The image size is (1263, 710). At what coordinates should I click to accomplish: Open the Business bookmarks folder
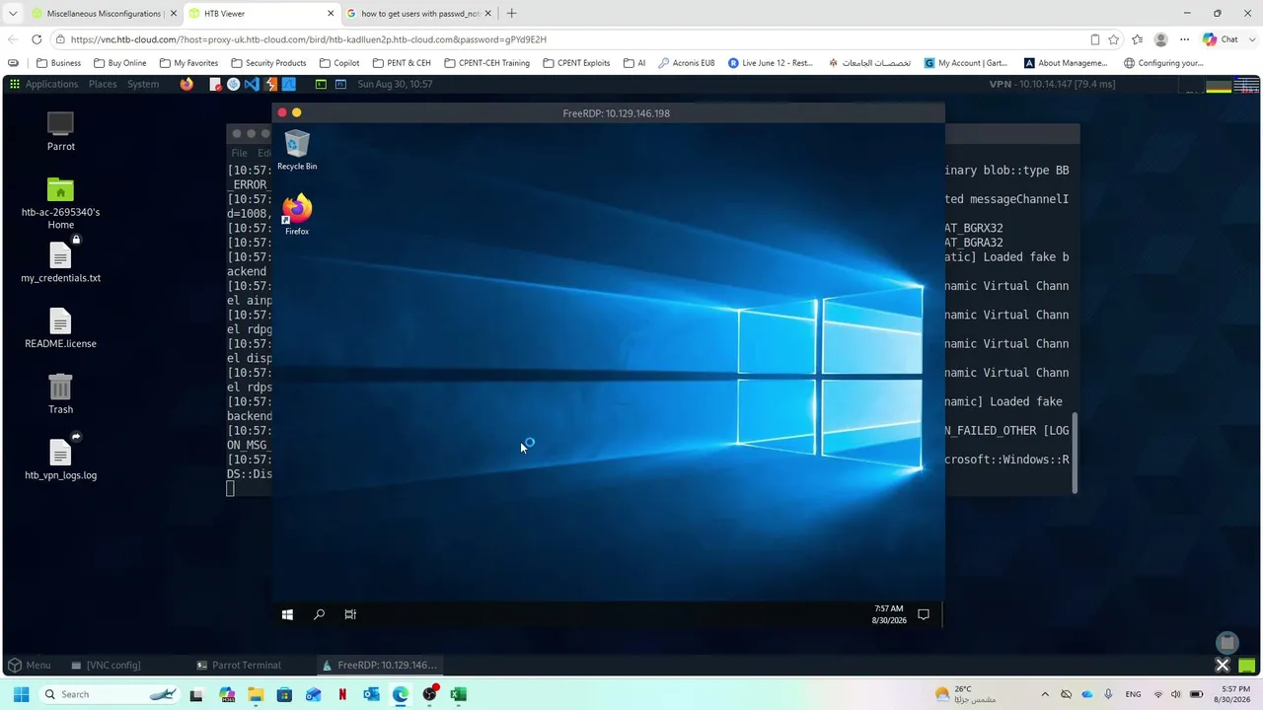point(58,63)
